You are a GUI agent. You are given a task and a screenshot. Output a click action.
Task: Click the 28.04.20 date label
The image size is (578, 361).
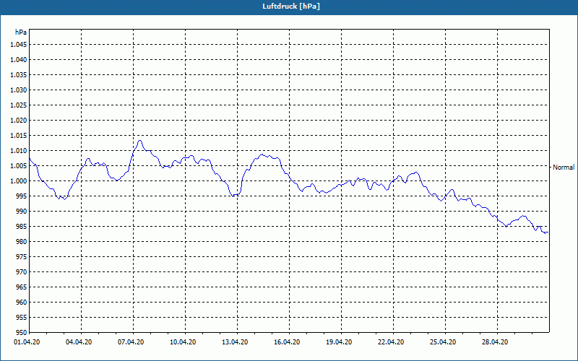click(495, 342)
